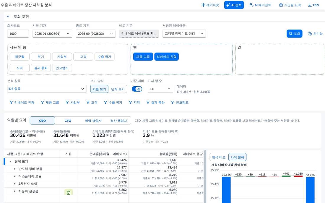Open the 리베이트 유형 filter

(x=22, y=103)
